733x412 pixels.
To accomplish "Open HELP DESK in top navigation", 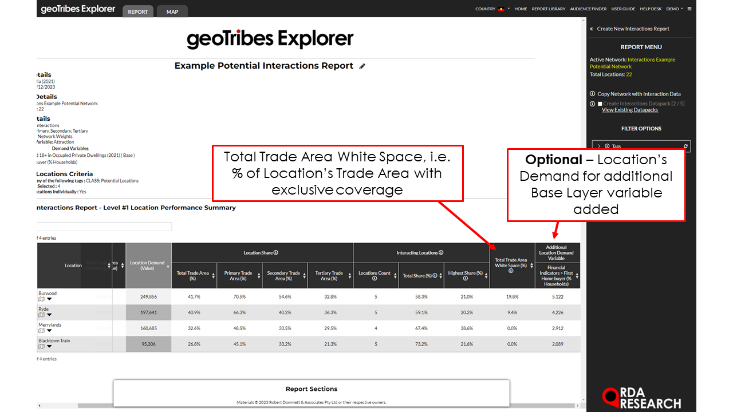I will 651,9.
